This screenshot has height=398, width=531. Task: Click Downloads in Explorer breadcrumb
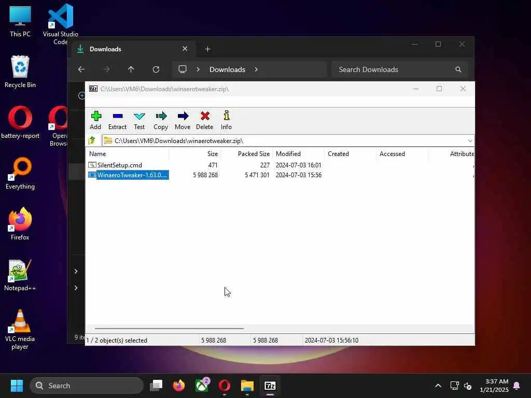pos(227,69)
